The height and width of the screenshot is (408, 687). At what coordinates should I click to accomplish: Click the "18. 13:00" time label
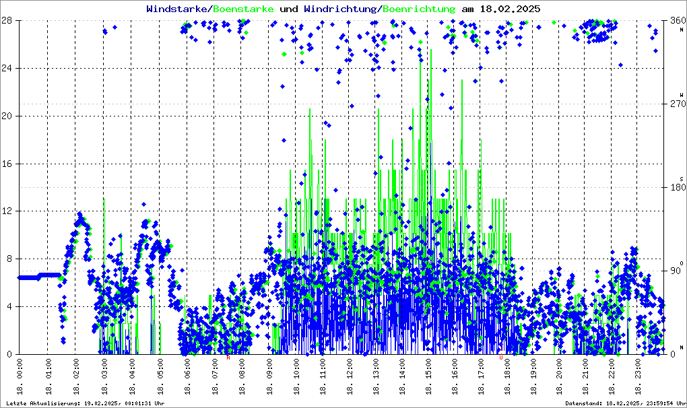click(376, 377)
